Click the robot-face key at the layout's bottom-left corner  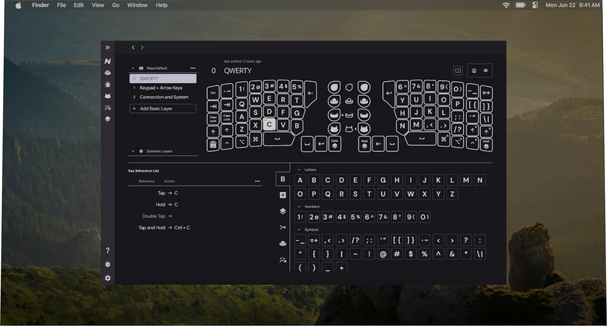coord(213,145)
